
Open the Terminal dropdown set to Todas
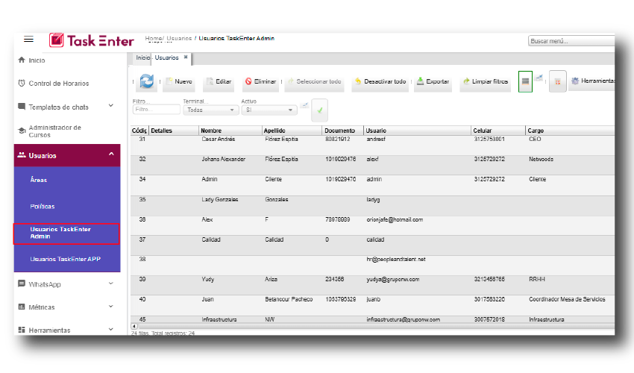point(211,110)
